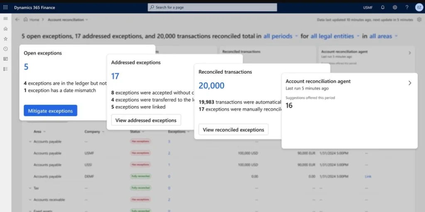Collapse the Accounts payable group row
This screenshot has height=212, width=425.
pyautogui.click(x=30, y=142)
